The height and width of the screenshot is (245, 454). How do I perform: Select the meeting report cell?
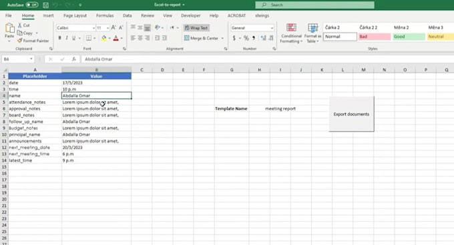[x=280, y=109]
